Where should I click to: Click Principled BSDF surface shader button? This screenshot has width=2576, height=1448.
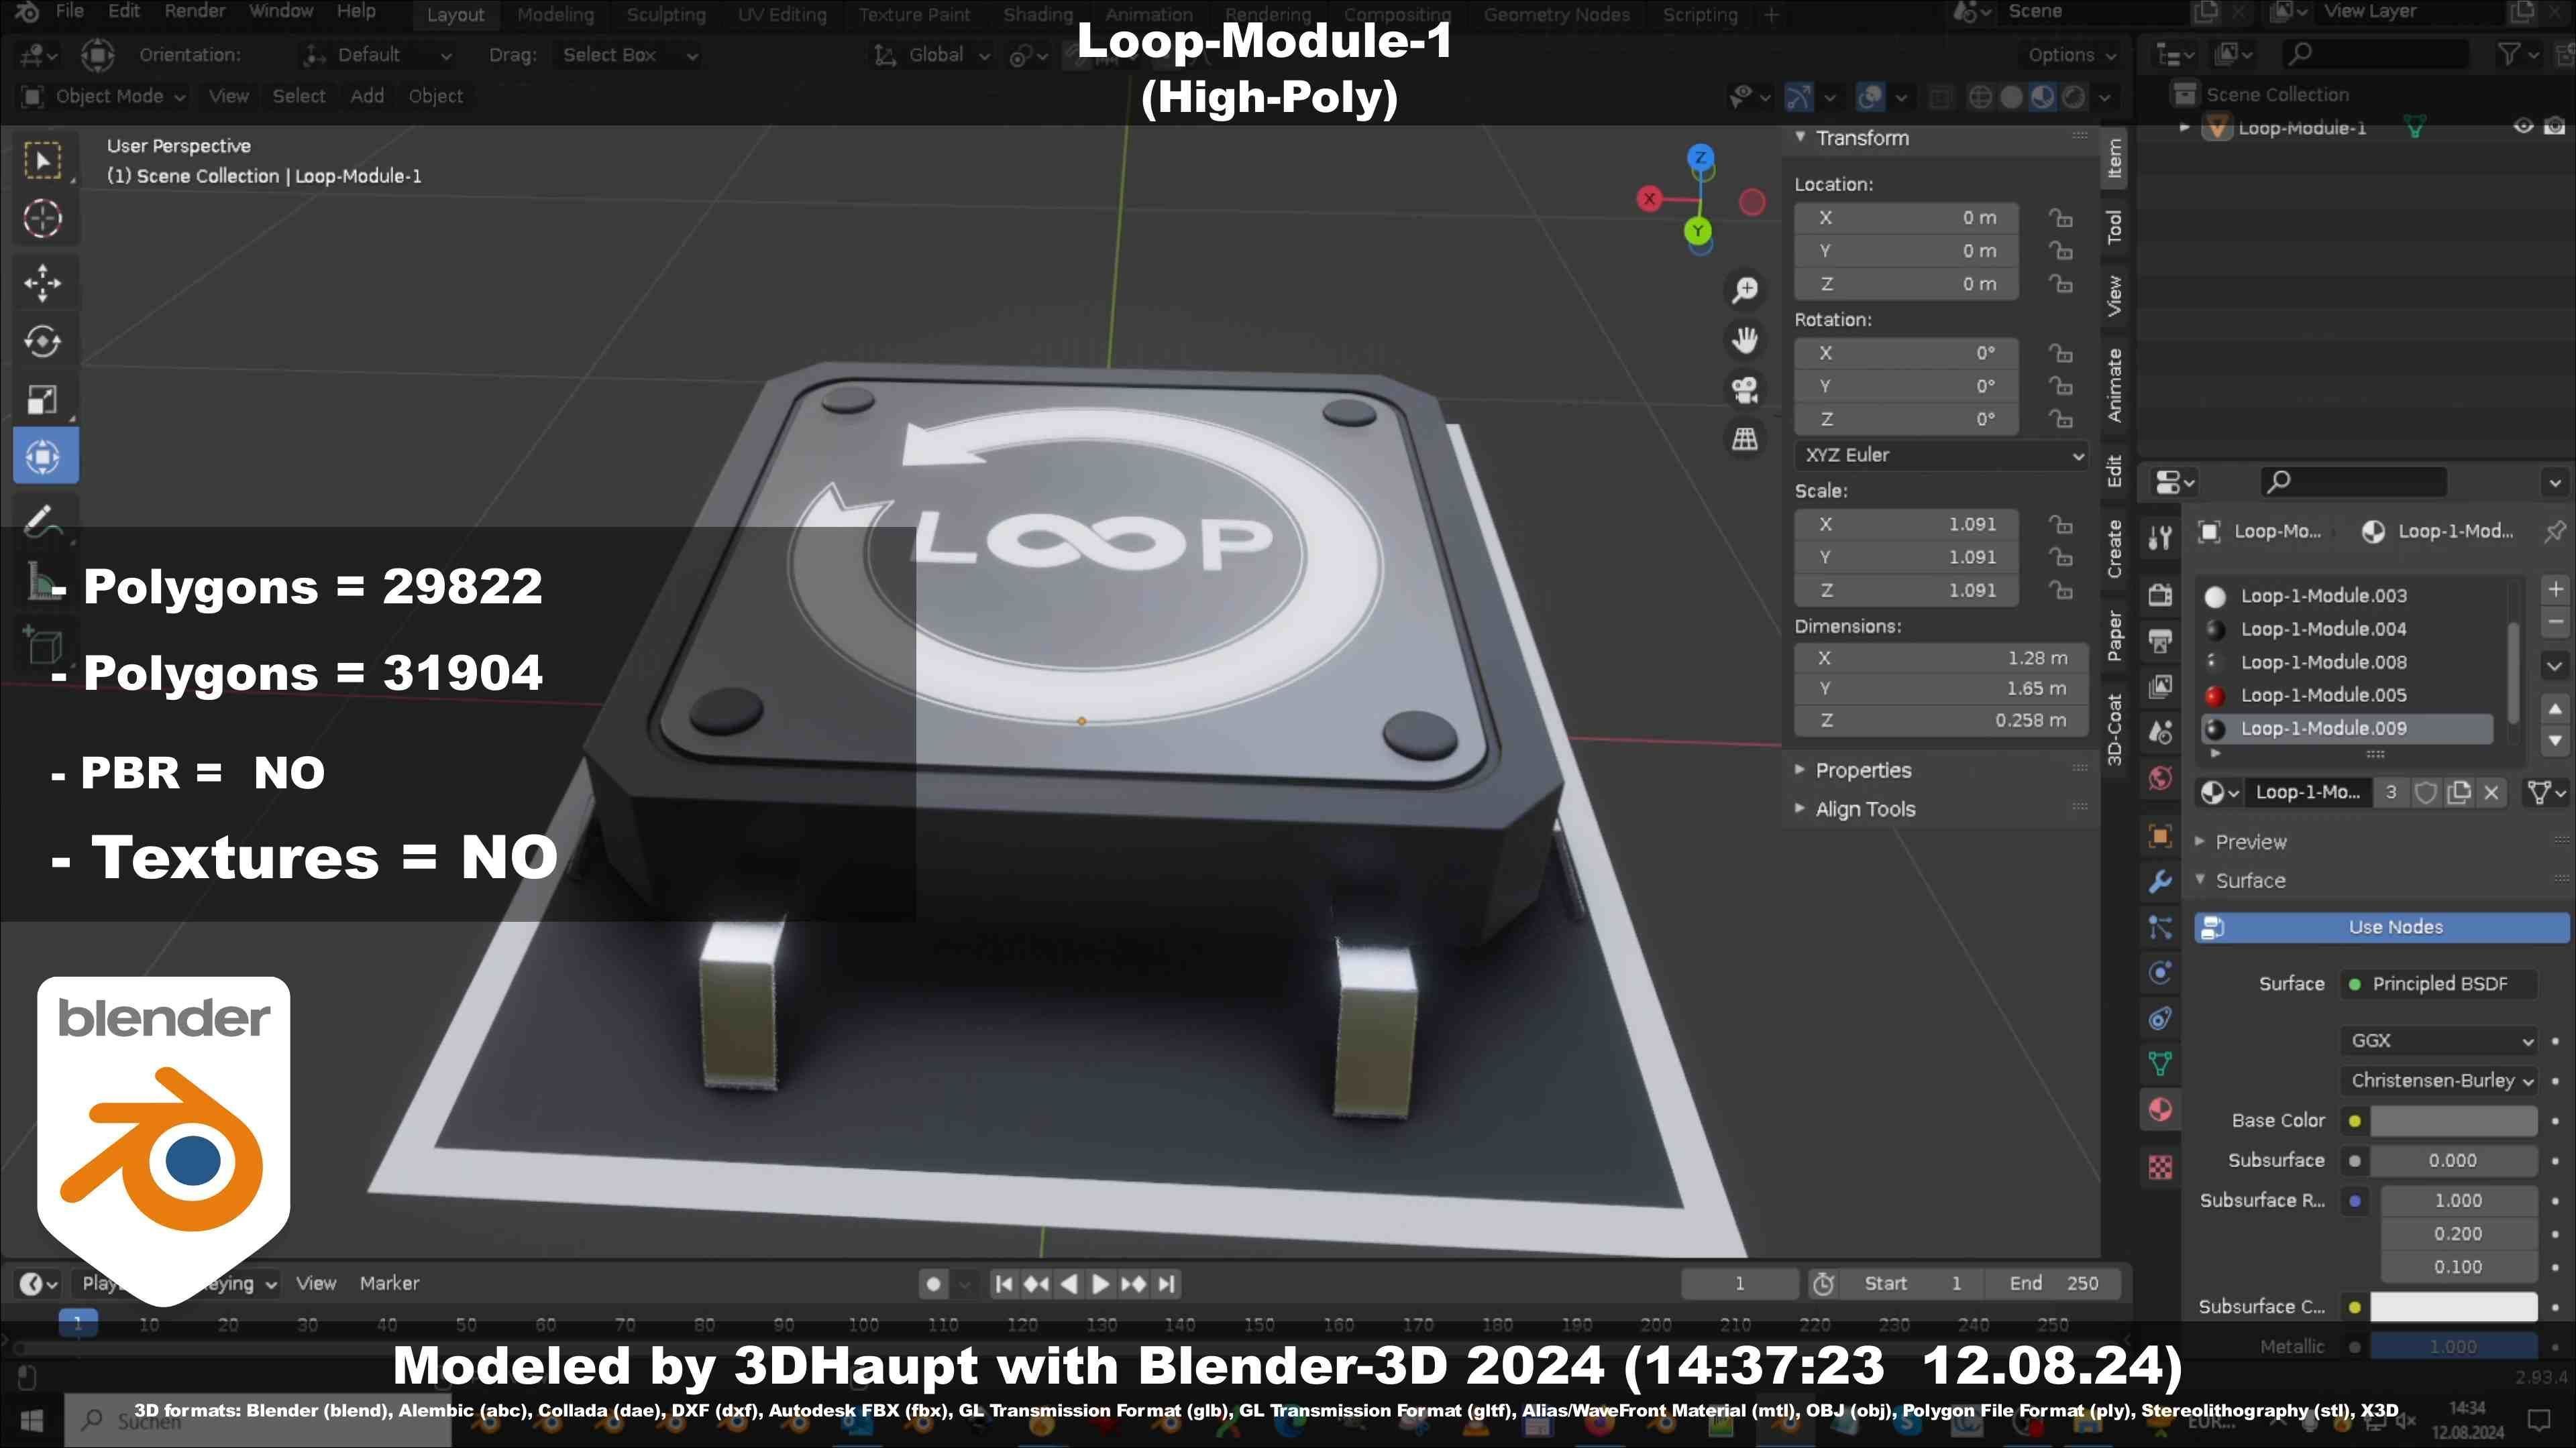point(2439,984)
